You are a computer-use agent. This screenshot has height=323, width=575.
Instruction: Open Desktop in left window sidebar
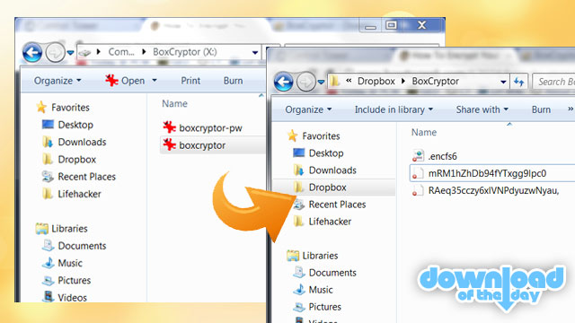point(75,125)
